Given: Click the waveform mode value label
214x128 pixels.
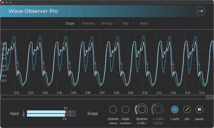Looking at the screenshot, I should [x=125, y=123].
